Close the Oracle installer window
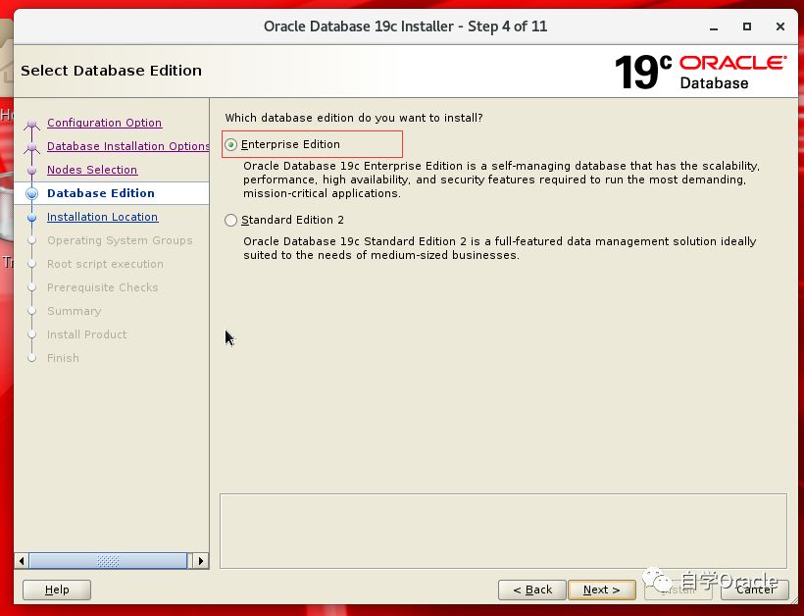Viewport: 804px width, 616px height. click(x=780, y=26)
